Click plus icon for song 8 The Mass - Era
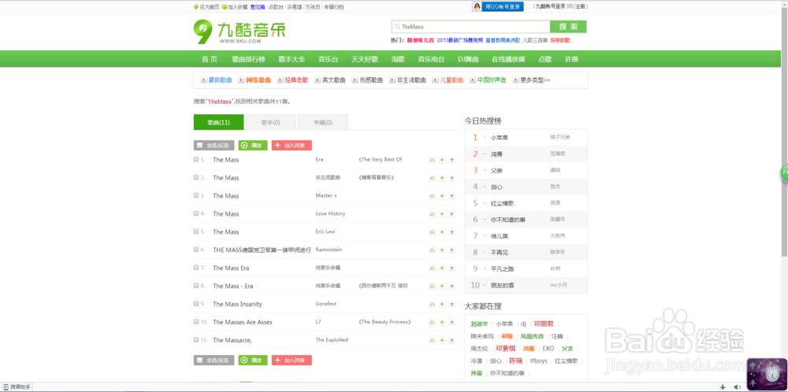The width and height of the screenshot is (788, 392). click(x=442, y=287)
